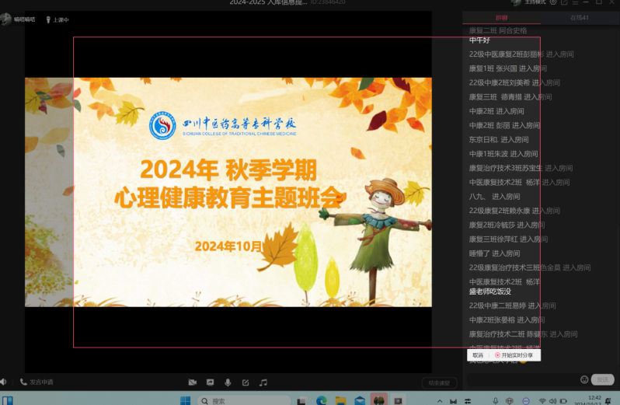Switch to the 群聊 chat tab
The width and height of the screenshot is (620, 405).
(x=502, y=17)
